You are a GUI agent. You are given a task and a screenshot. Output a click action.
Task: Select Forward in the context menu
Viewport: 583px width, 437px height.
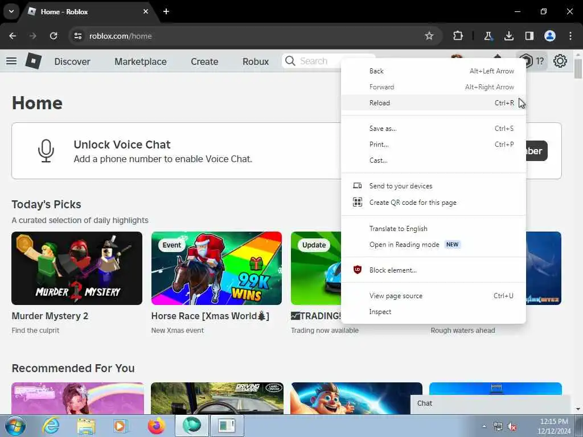(433, 87)
